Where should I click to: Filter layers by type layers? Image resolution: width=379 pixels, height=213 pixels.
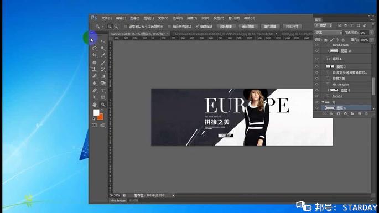[352, 25]
